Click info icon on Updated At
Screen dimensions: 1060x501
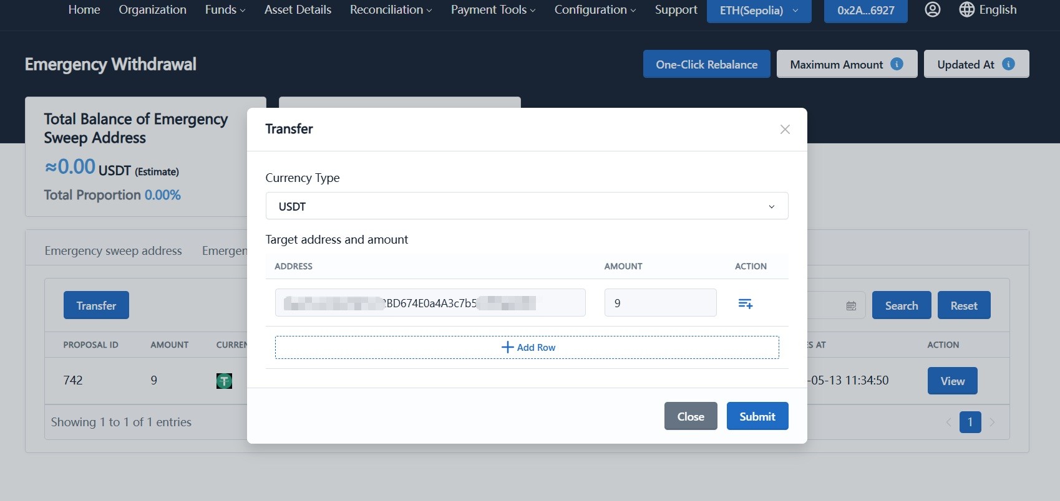click(x=1008, y=64)
